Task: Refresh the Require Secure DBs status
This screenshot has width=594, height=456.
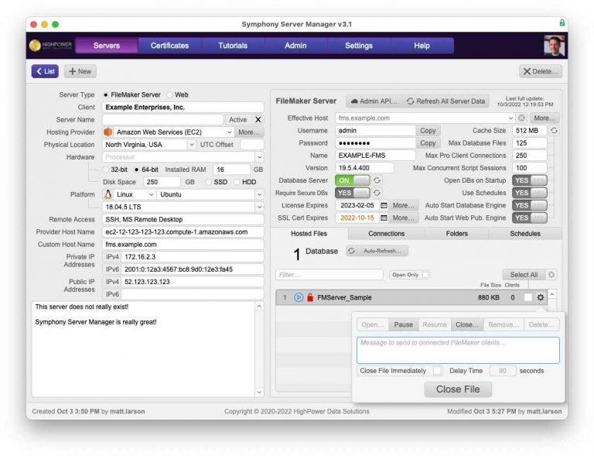Action: point(377,193)
